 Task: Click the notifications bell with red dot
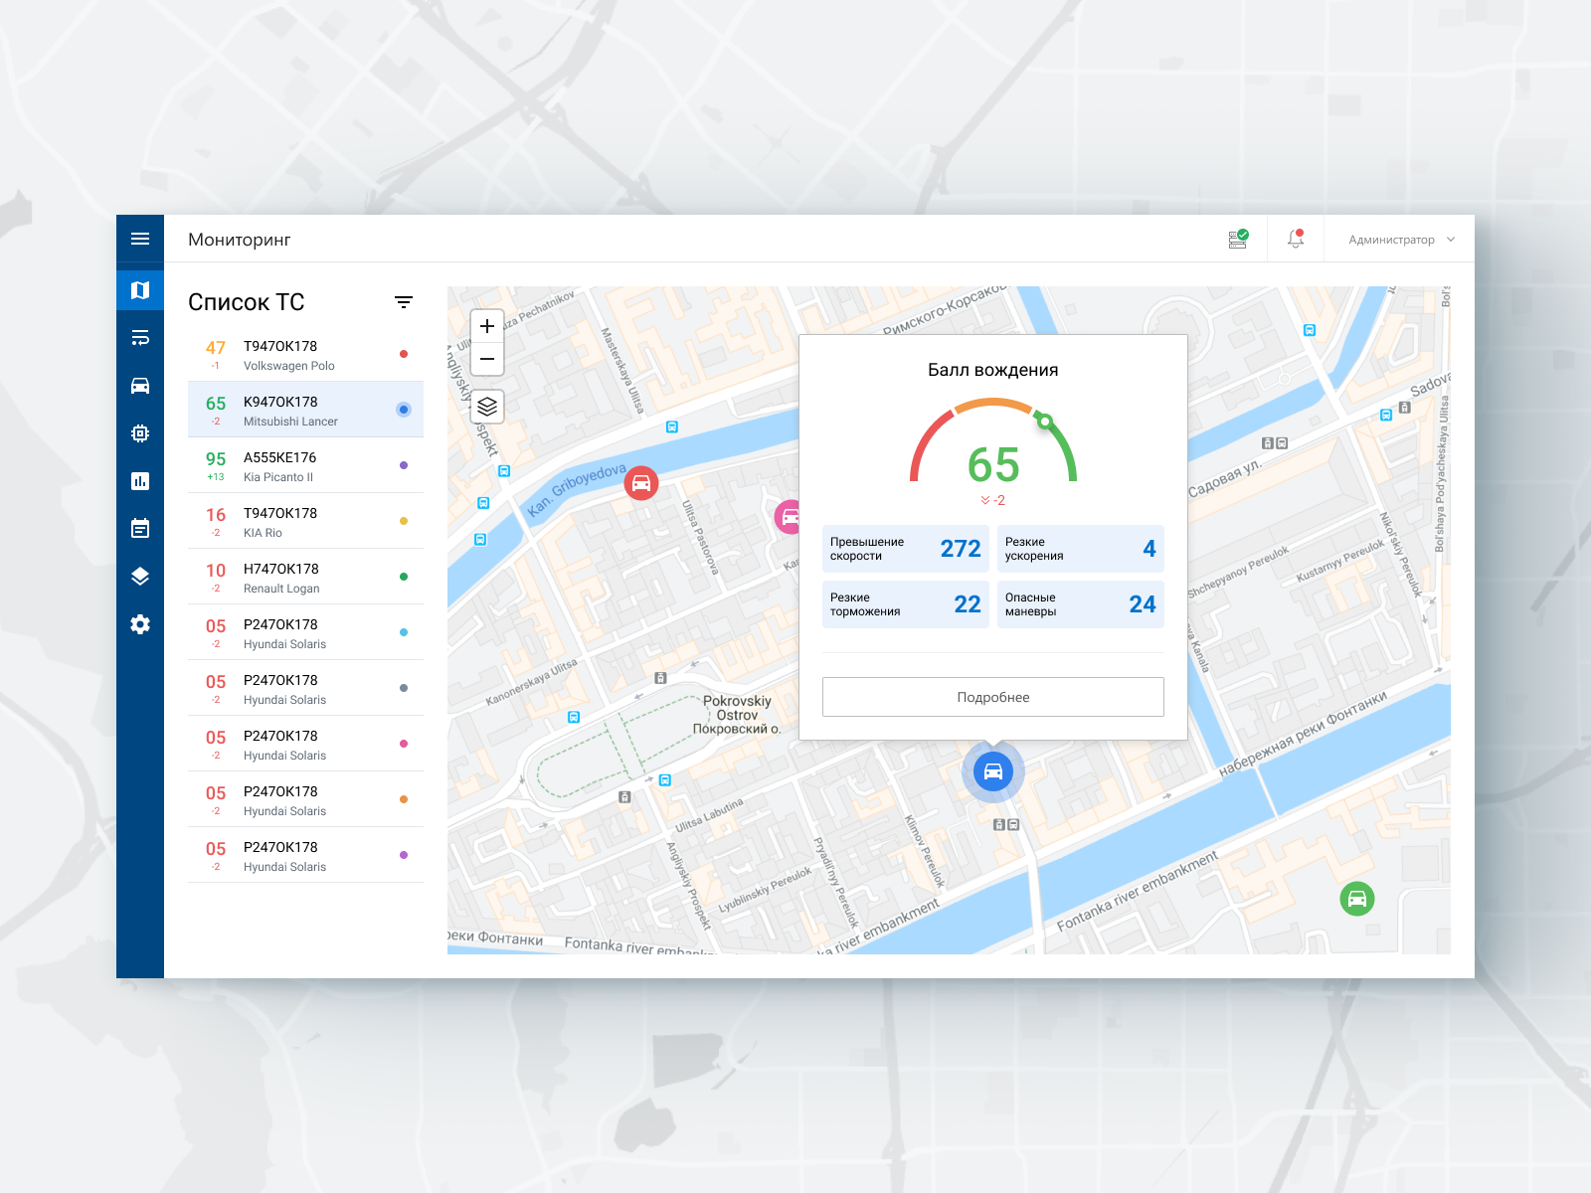click(x=1296, y=239)
